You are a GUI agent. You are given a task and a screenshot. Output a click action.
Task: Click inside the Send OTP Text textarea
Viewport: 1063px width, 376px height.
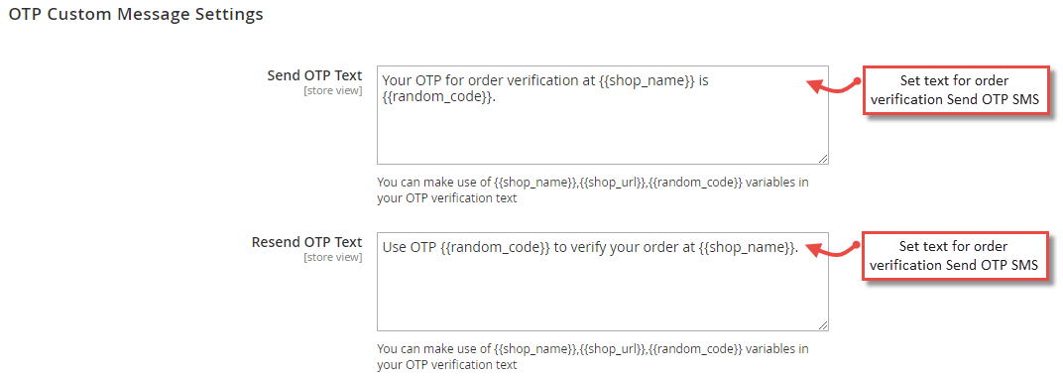603,115
